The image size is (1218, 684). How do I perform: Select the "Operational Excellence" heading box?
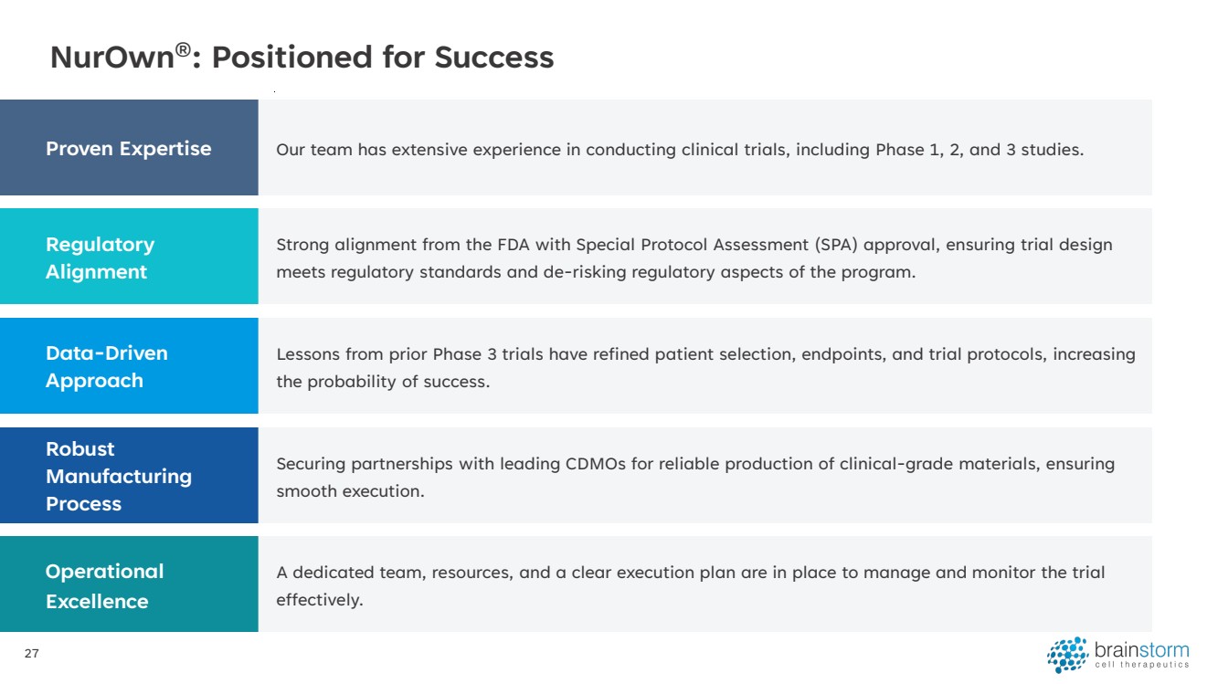tap(129, 585)
